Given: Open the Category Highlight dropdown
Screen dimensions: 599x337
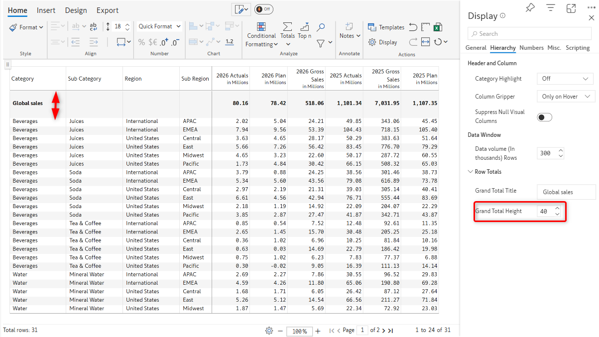Looking at the screenshot, I should coord(565,79).
